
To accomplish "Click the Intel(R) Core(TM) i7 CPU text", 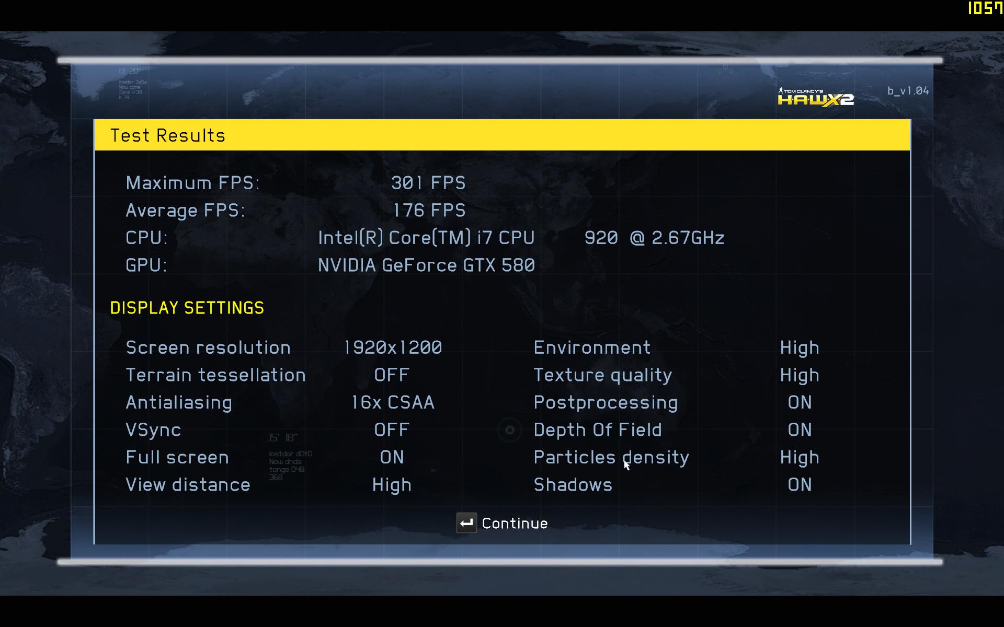I will click(x=426, y=238).
